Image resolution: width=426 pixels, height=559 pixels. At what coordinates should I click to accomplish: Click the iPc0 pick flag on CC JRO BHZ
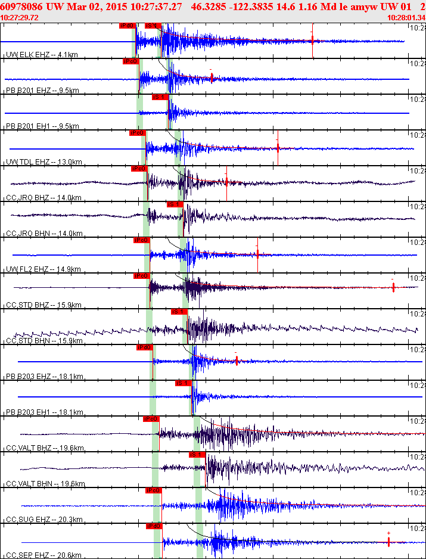(139, 169)
